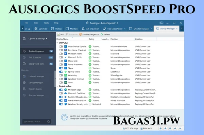
Task: Open Registry Search sidebar link
Action: [35, 89]
